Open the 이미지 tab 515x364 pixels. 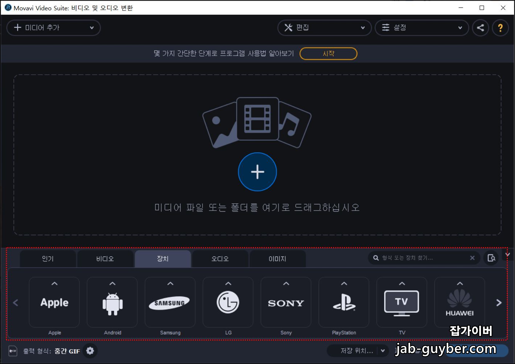(x=278, y=259)
